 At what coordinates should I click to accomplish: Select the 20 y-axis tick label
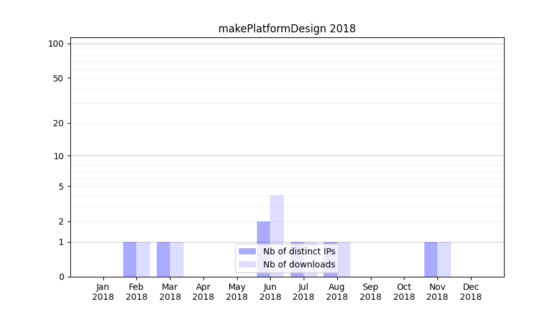click(x=58, y=123)
